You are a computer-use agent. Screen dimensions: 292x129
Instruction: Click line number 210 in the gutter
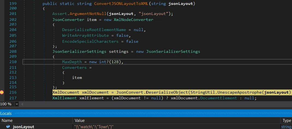point(13,62)
